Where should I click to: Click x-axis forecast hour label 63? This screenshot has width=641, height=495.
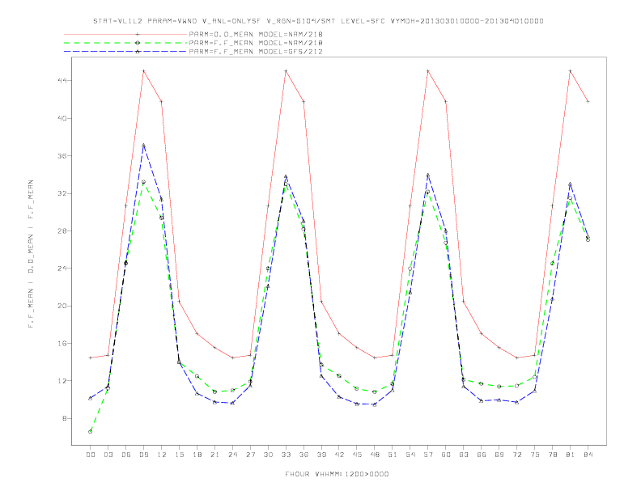click(x=464, y=455)
